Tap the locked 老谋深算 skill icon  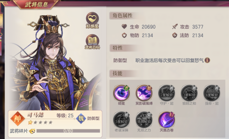[121, 120]
